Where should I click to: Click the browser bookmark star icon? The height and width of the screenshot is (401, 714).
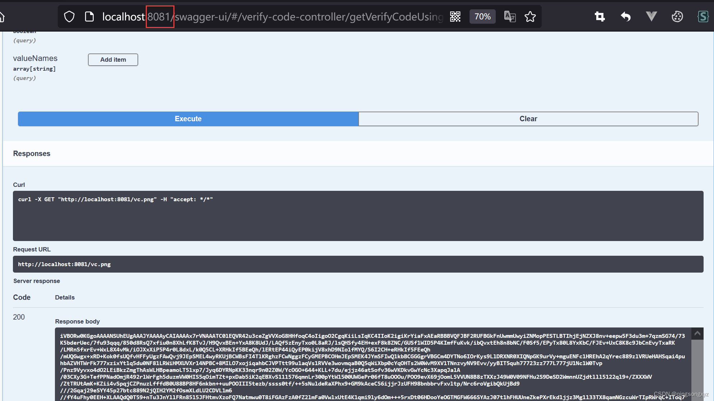coord(530,16)
